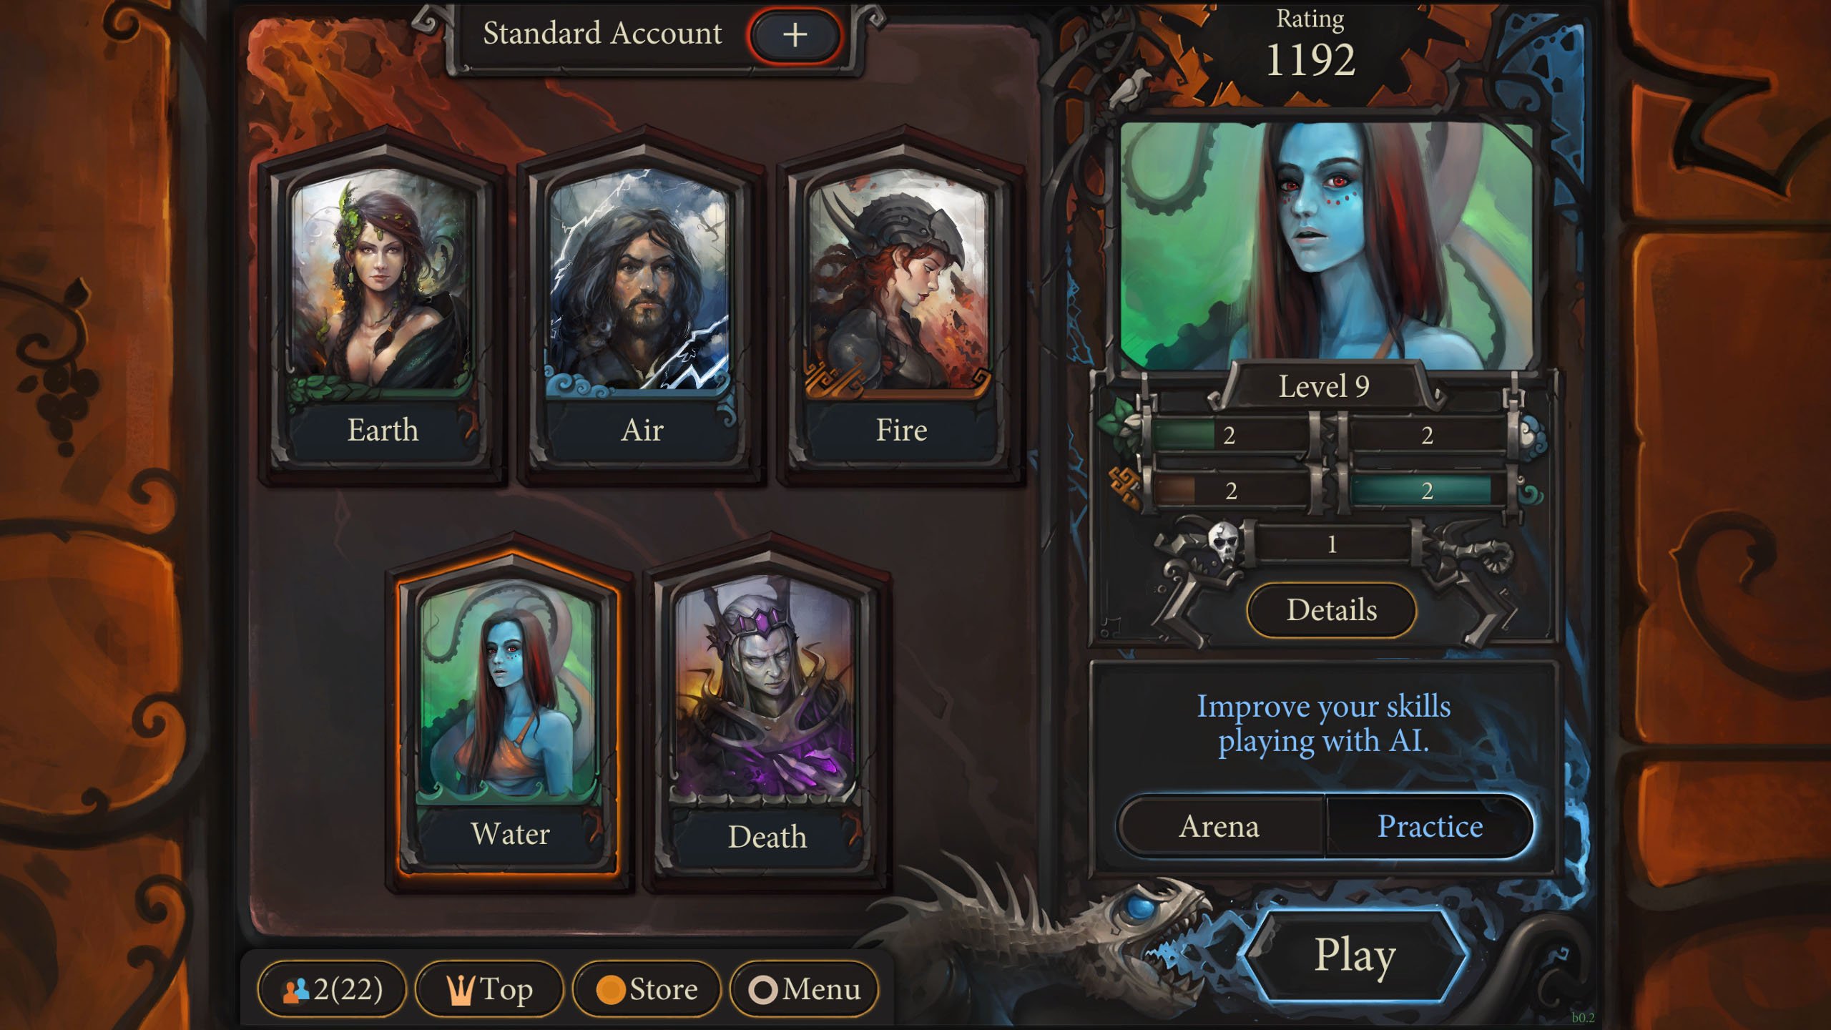The image size is (1831, 1030).
Task: Click the earth stat progress bar
Action: click(x=1230, y=435)
